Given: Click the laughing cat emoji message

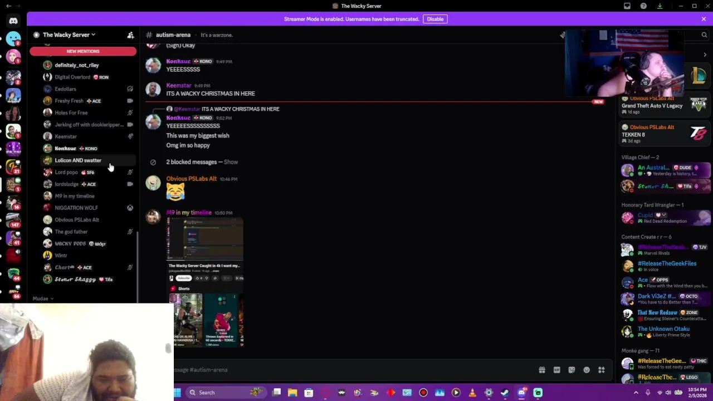Looking at the screenshot, I should pos(175,192).
